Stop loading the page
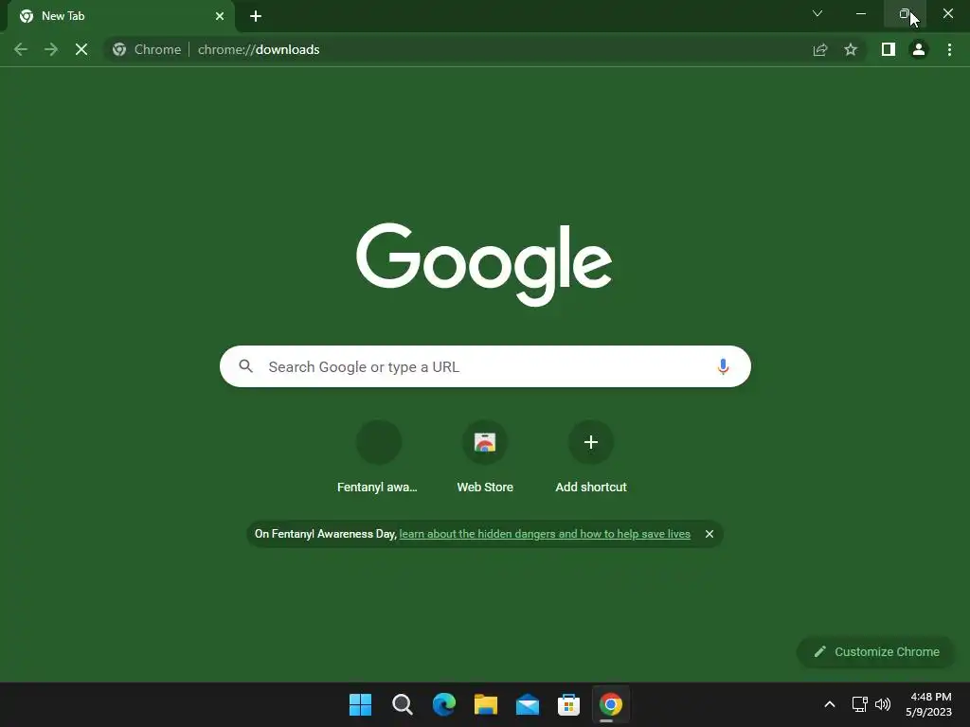Image resolution: width=970 pixels, height=727 pixels. 81,49
